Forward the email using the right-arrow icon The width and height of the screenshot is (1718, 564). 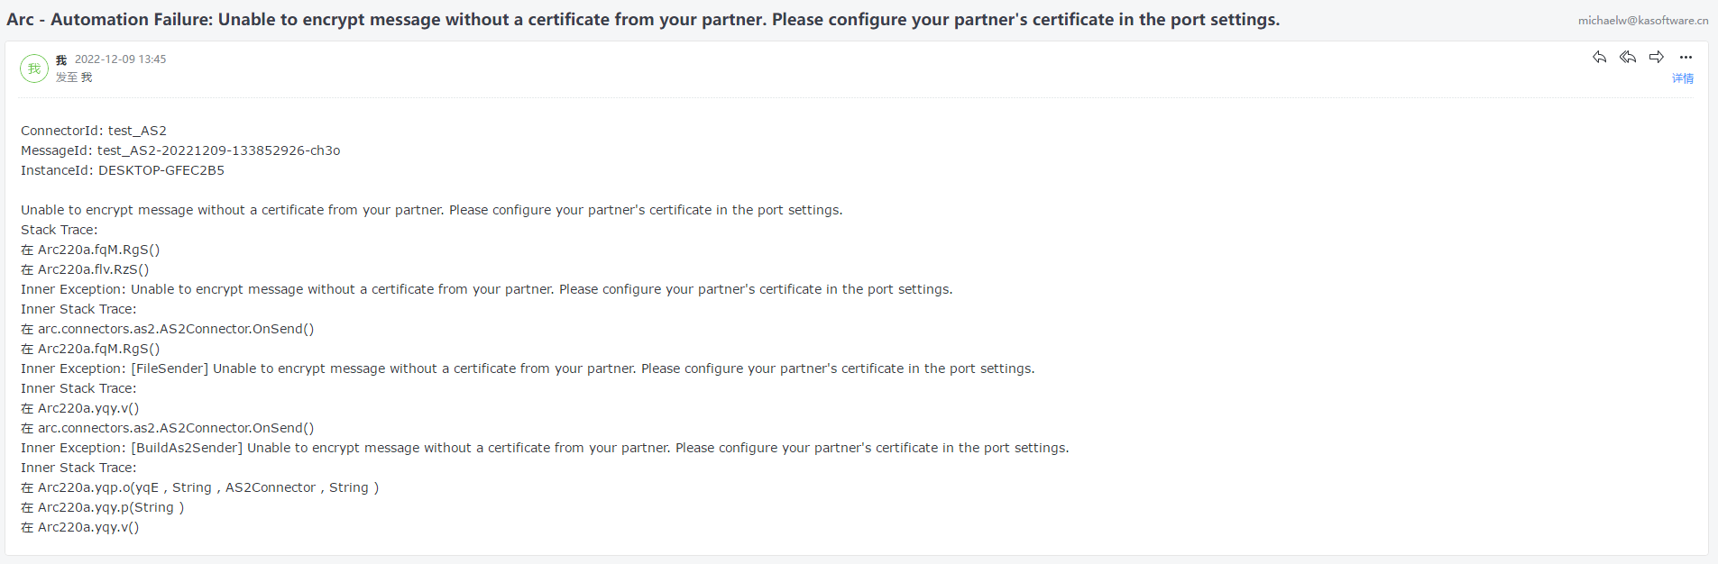tap(1657, 57)
